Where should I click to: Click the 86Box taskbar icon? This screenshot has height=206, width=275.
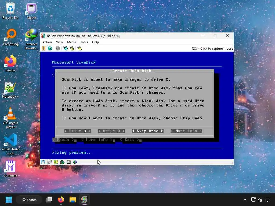[x=84, y=200]
